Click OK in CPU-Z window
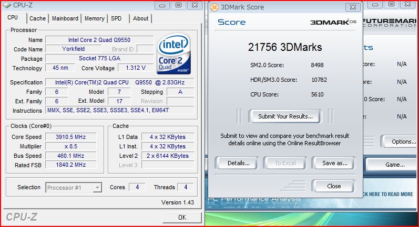 [x=182, y=218]
